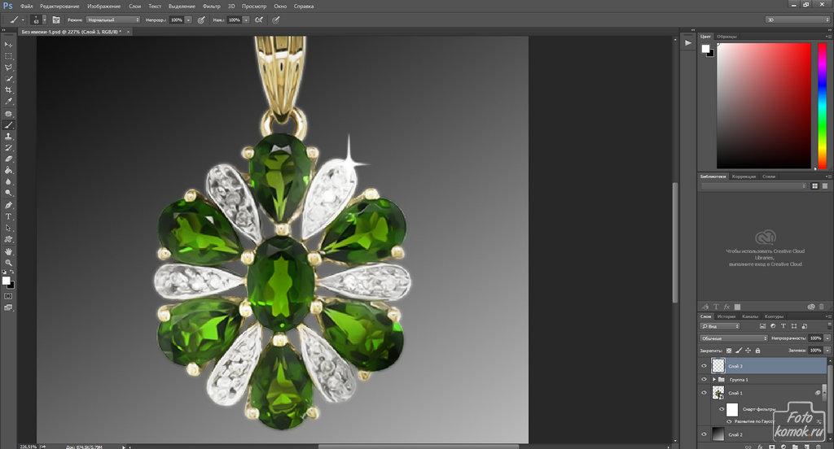This screenshot has width=834, height=449.
Task: Select the Polygonal Lasso tool
Action: click(9, 67)
